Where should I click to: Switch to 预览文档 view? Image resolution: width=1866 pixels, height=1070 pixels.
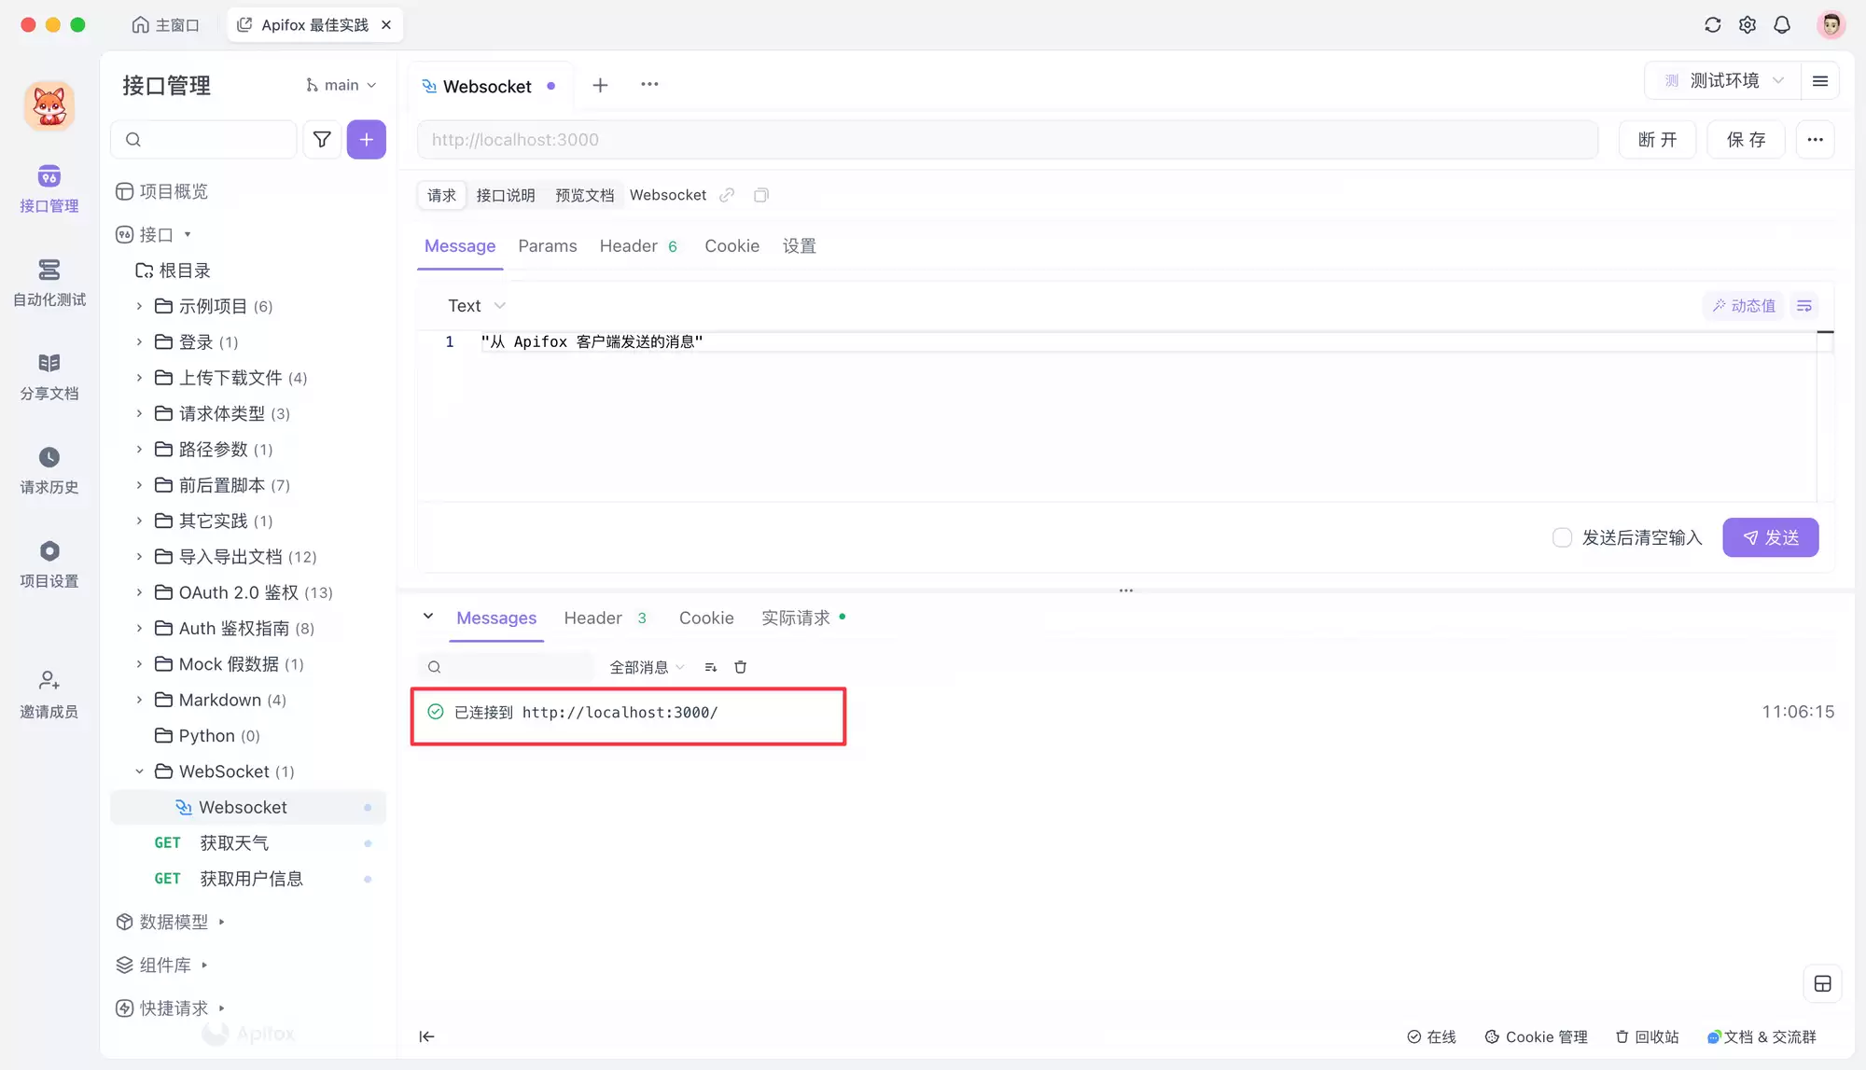585,195
